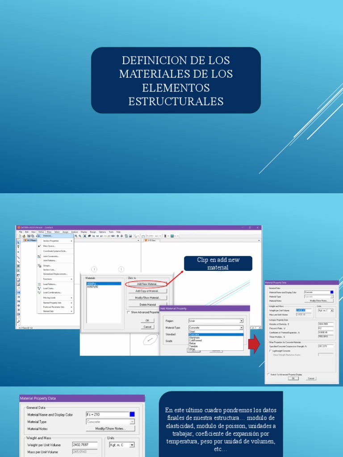343x457 pixels.
Task: Click Add Copy of Material button
Action: (147, 291)
